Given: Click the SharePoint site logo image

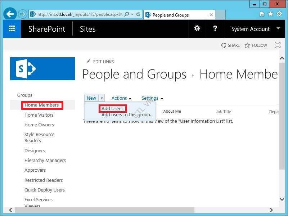Looking at the screenshot, I should 42,69.
